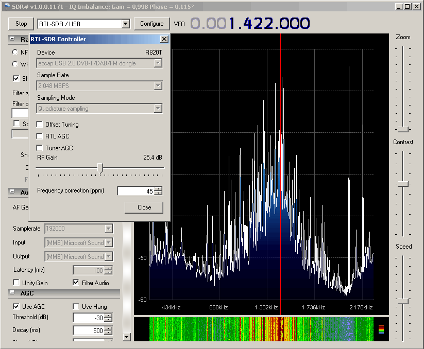Click the Stop button

point(21,24)
